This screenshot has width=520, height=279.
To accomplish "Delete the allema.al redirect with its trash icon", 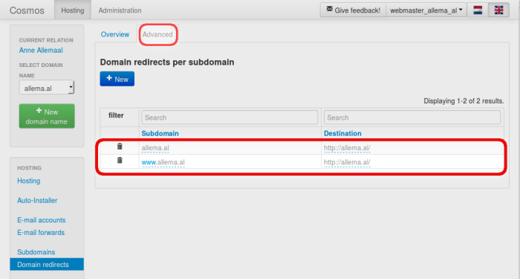I will point(120,146).
